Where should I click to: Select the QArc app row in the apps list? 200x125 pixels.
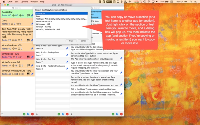pos(17,22)
